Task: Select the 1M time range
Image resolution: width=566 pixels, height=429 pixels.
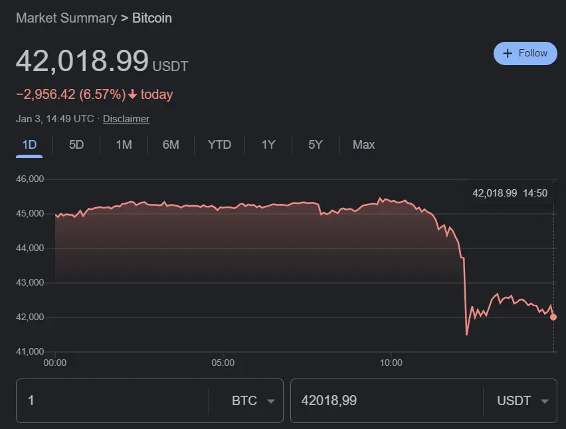Action: 124,145
